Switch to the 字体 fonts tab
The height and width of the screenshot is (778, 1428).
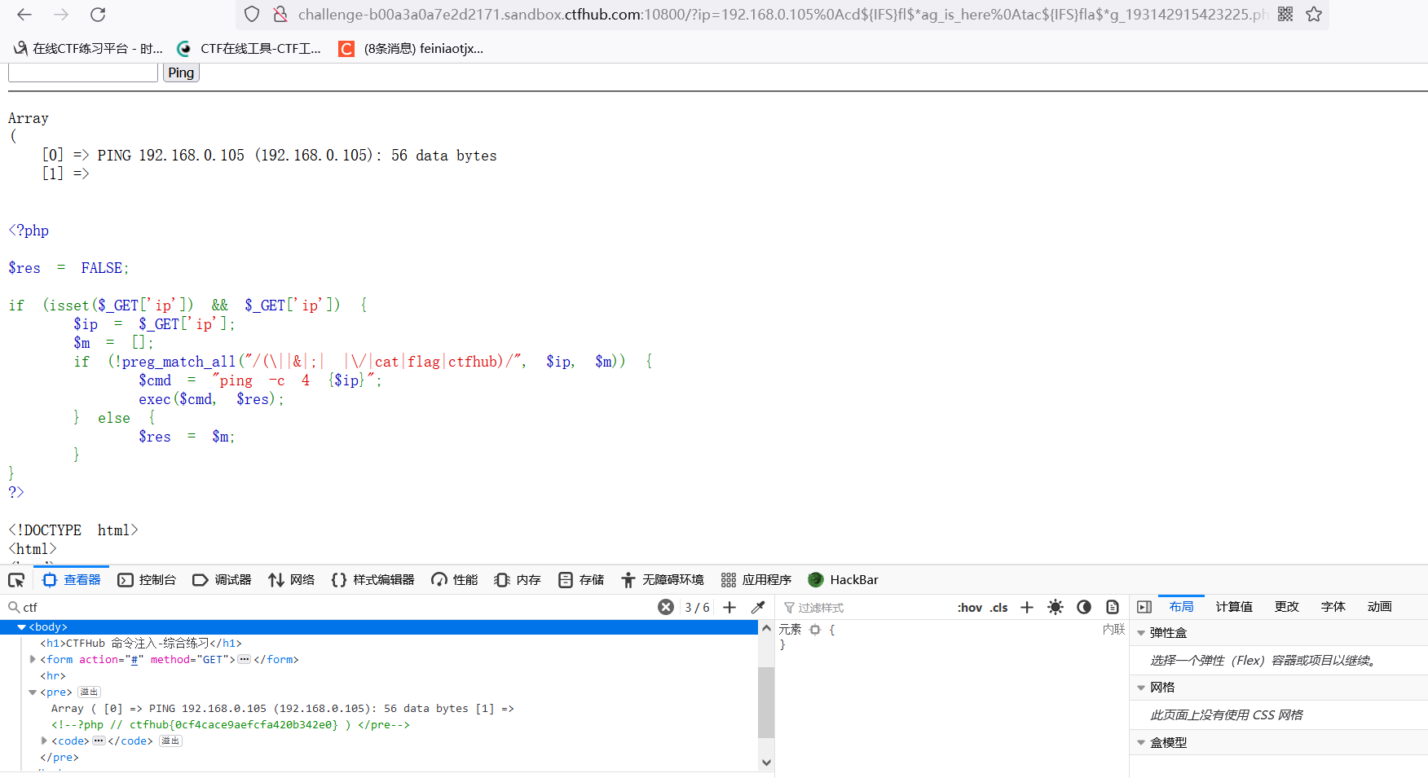coord(1333,607)
